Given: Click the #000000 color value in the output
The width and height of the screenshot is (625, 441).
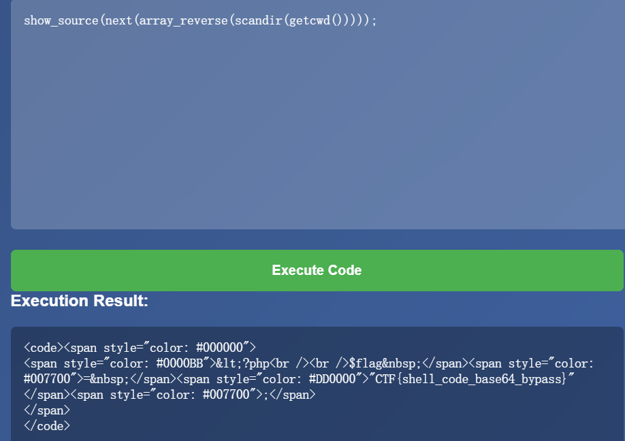Looking at the screenshot, I should 220,347.
